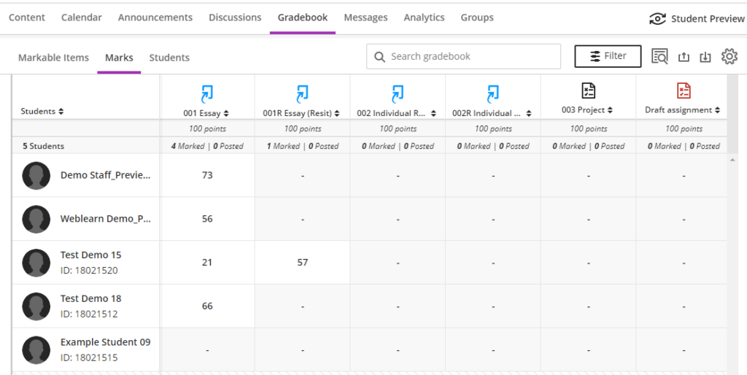The image size is (747, 375).
Task: Sort by the Students column arrows
Action: [x=61, y=112]
